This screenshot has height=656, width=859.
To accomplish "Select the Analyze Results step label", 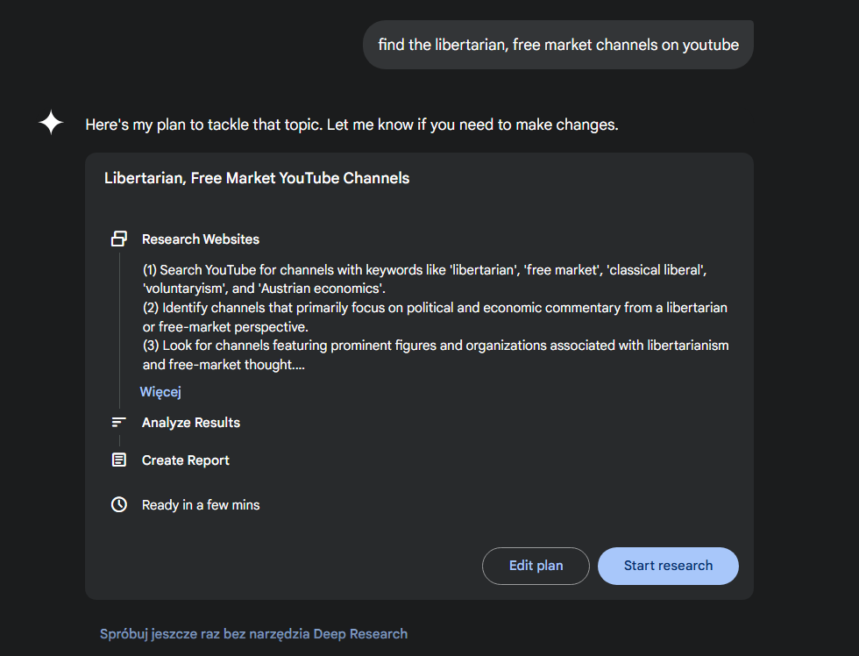I will click(x=191, y=423).
